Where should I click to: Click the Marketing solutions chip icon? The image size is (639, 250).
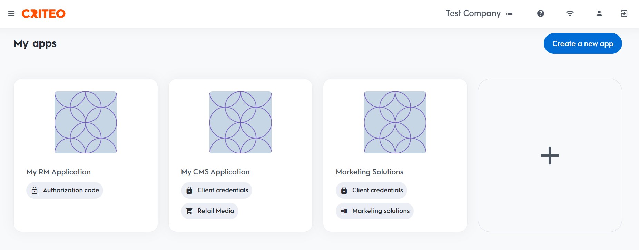tap(344, 211)
